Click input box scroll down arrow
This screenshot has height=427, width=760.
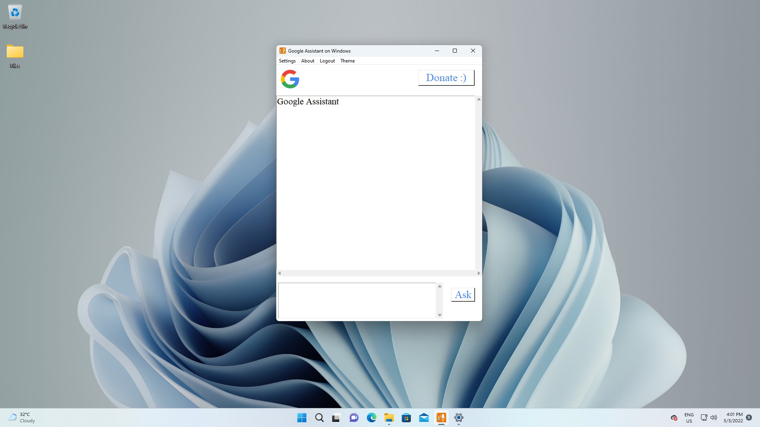pos(439,315)
